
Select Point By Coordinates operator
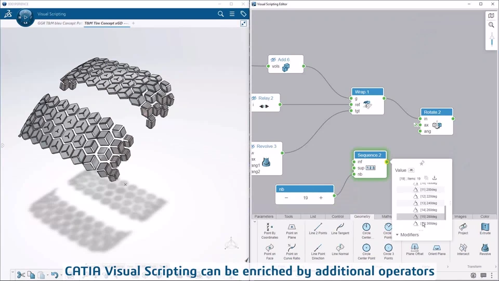[270, 231]
